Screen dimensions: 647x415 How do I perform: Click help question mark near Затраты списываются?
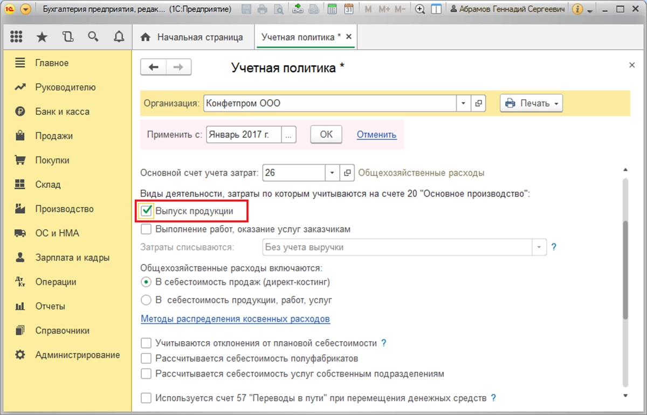tap(554, 247)
